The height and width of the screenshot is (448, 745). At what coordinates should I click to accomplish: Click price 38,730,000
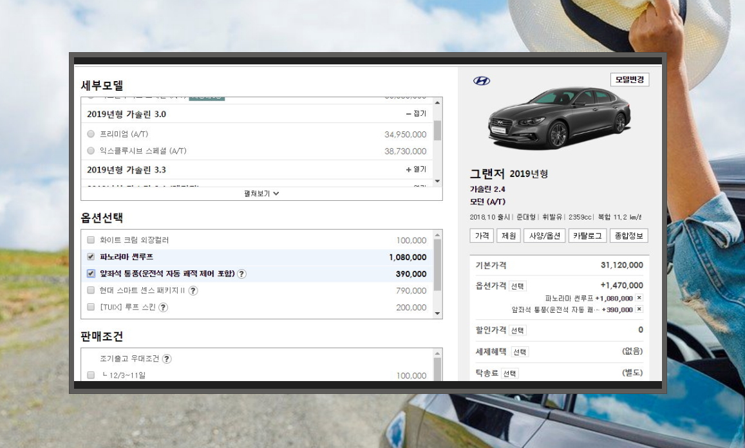pos(405,151)
